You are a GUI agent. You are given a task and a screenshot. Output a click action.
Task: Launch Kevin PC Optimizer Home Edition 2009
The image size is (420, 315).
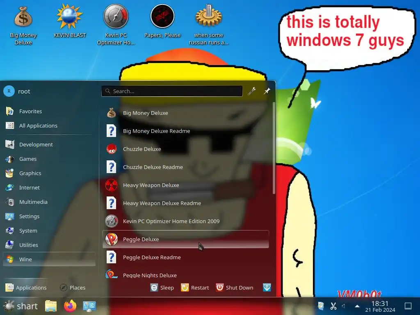pyautogui.click(x=186, y=221)
